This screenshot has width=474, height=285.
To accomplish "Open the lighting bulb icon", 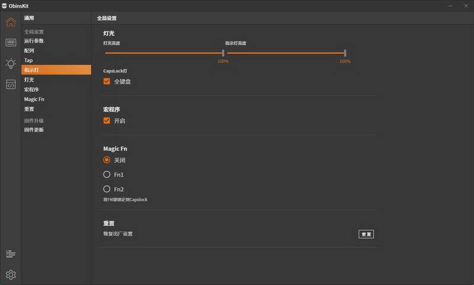I will point(11,63).
